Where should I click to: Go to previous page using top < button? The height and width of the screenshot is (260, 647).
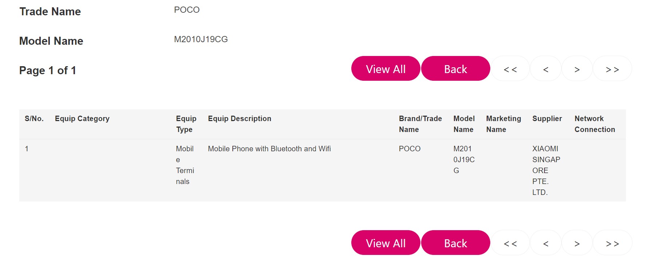(546, 68)
